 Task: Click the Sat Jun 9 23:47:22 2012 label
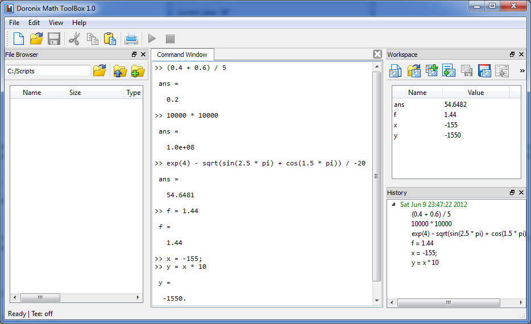click(x=433, y=205)
